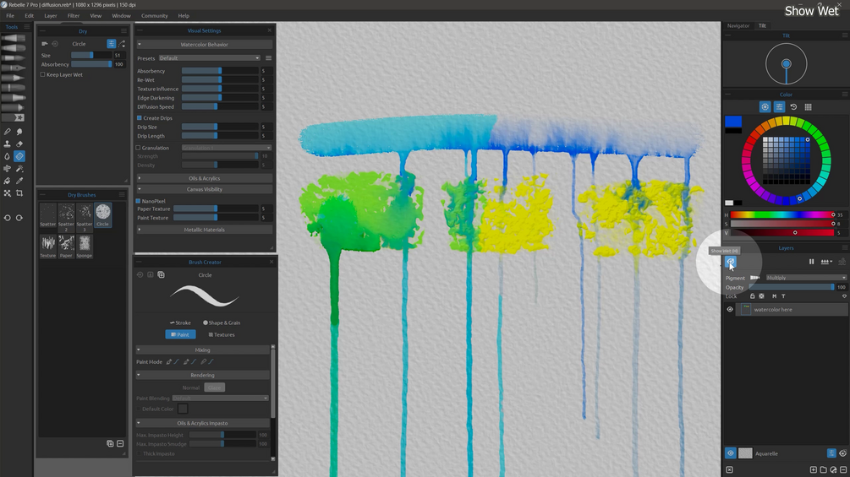
Task: Collapse the Rendering section
Action: point(202,375)
